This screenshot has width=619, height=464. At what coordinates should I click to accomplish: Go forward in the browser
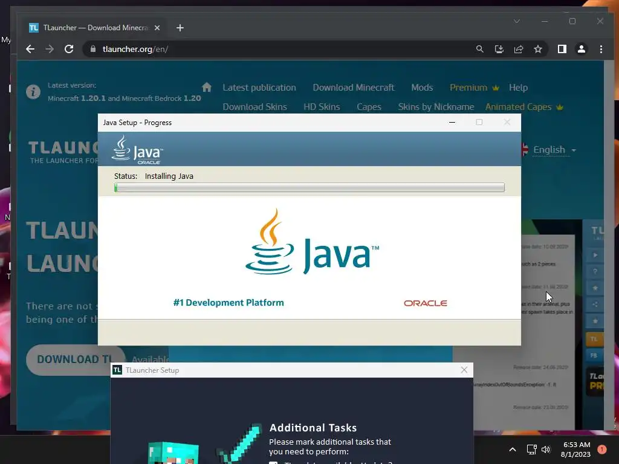[50, 49]
